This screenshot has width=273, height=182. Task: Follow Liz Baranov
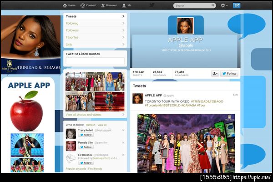(86, 163)
